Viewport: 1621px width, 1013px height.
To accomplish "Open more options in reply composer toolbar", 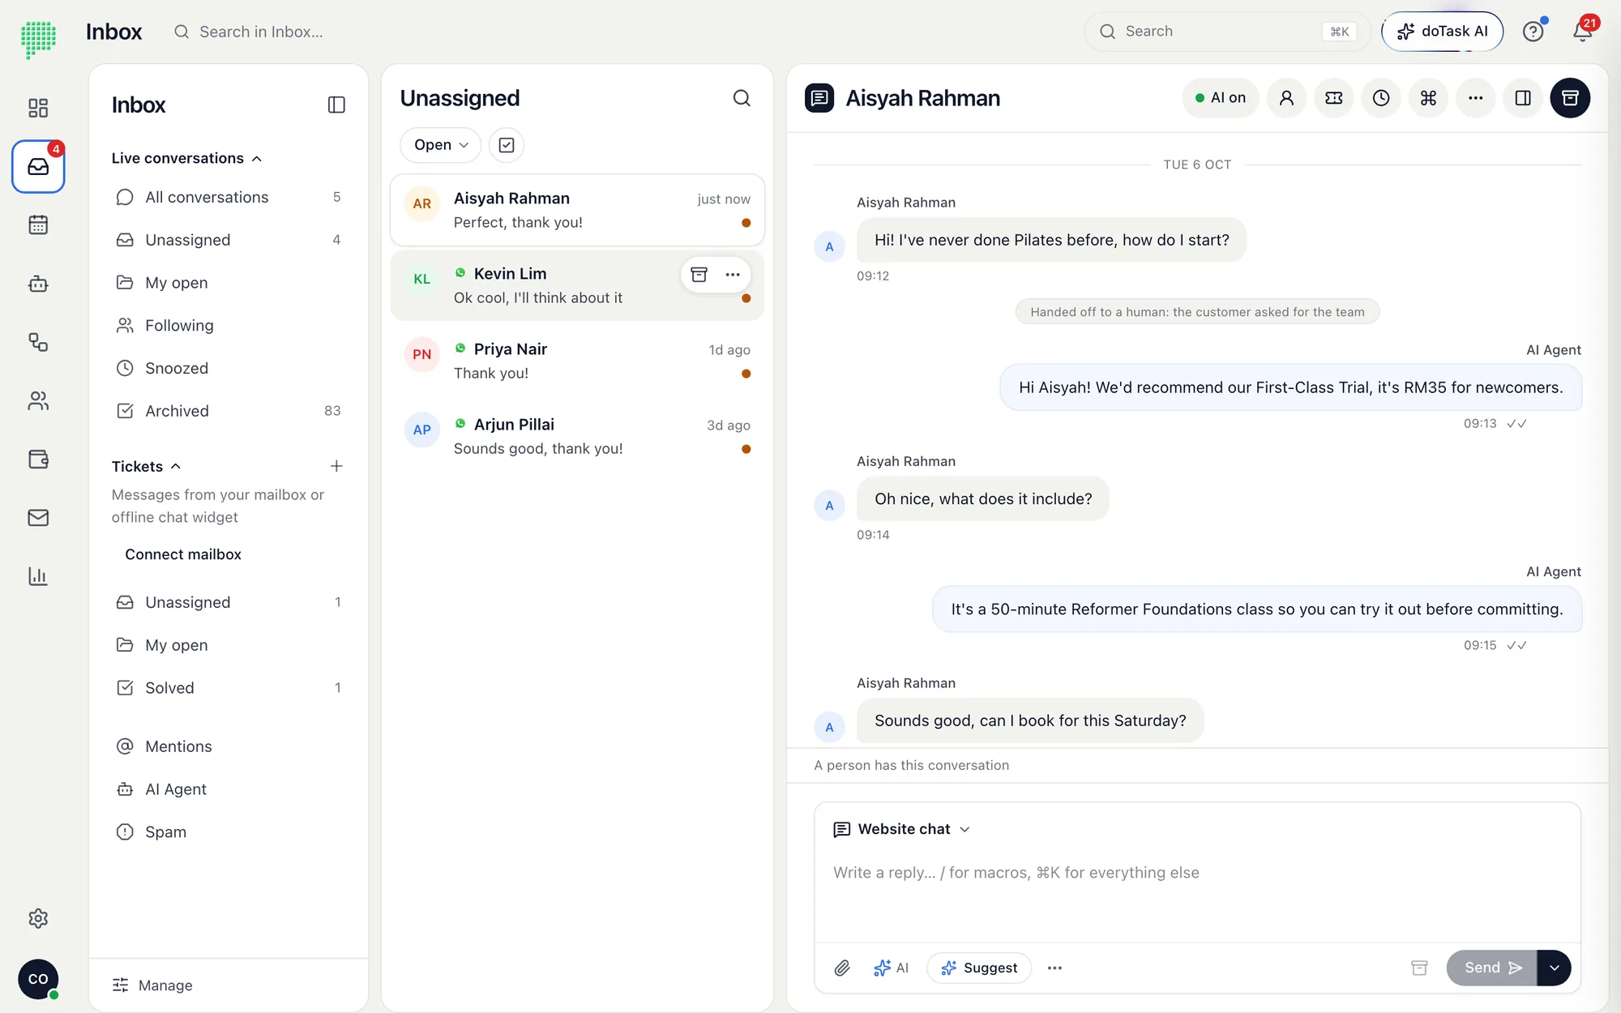I will click(1054, 968).
